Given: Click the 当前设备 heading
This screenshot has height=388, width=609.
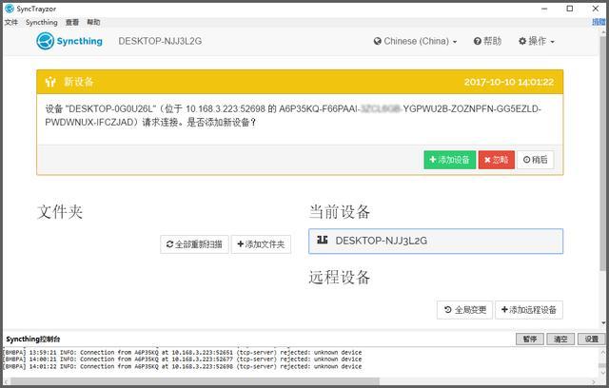Looking at the screenshot, I should click(x=340, y=212).
